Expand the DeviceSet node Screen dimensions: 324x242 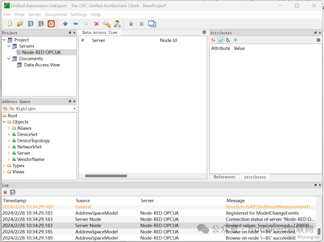(9, 134)
